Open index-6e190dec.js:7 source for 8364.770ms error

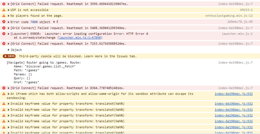pyautogui.click(x=235, y=88)
